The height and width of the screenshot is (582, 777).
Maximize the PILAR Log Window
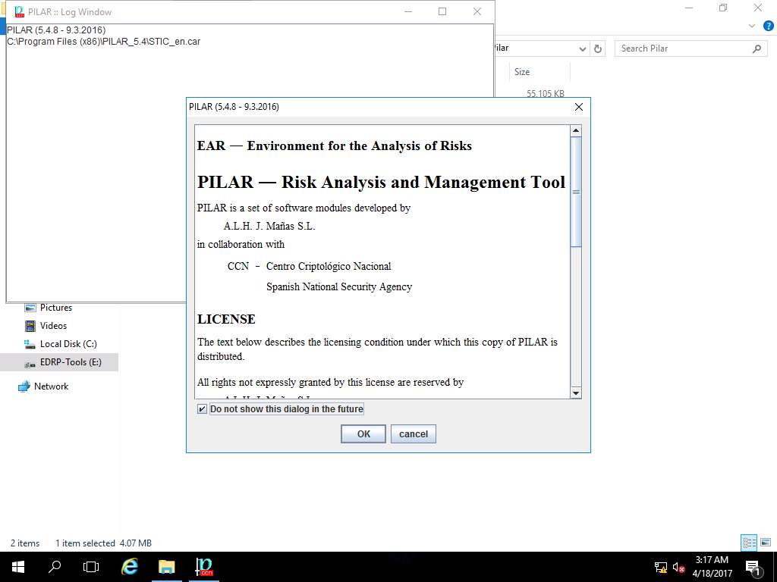point(442,11)
